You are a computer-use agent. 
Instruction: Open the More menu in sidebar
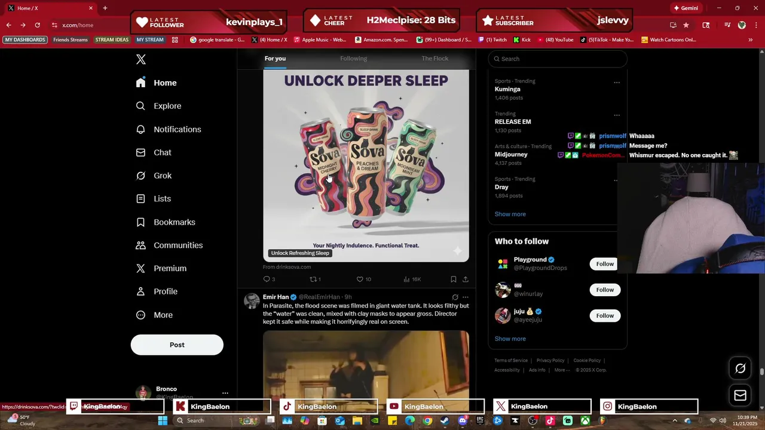click(x=154, y=315)
